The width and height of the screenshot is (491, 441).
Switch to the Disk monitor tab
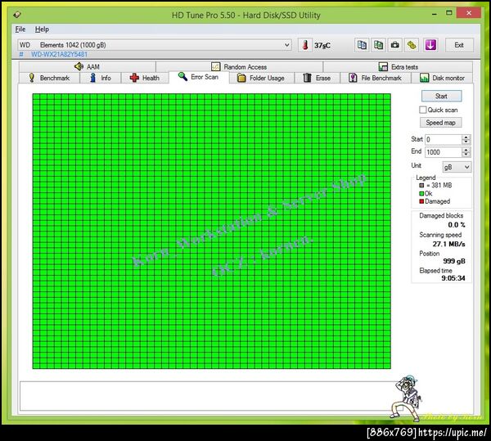click(x=442, y=78)
